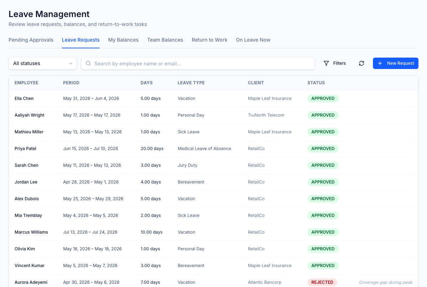427x287 pixels.
Task: Open the All statuses dropdown
Action: point(43,63)
